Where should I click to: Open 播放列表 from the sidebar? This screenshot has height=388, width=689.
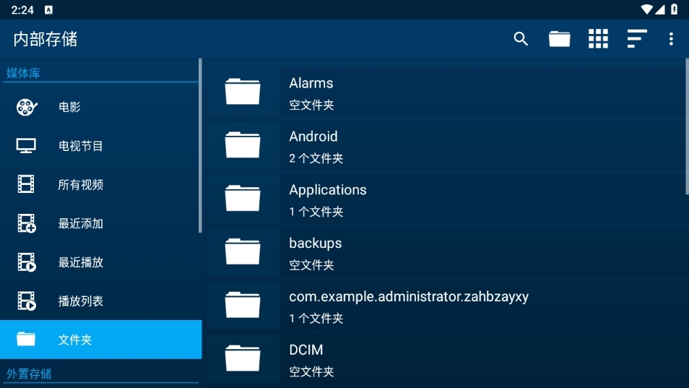80,301
